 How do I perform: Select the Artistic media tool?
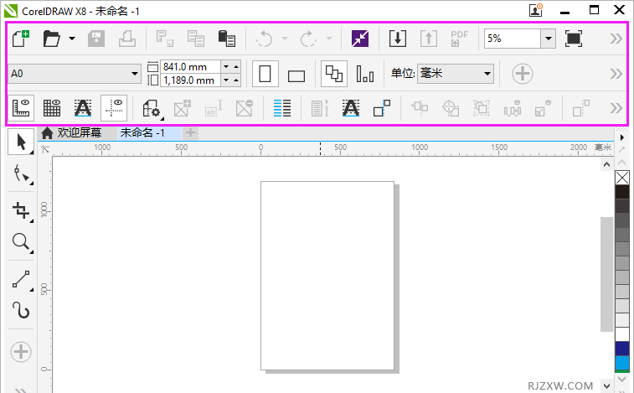coord(21,311)
